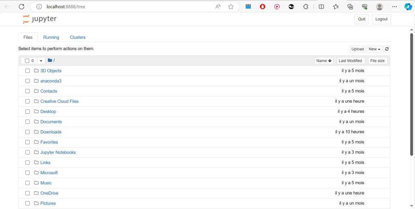Sort files by Name column
415x209 pixels.
click(x=324, y=61)
